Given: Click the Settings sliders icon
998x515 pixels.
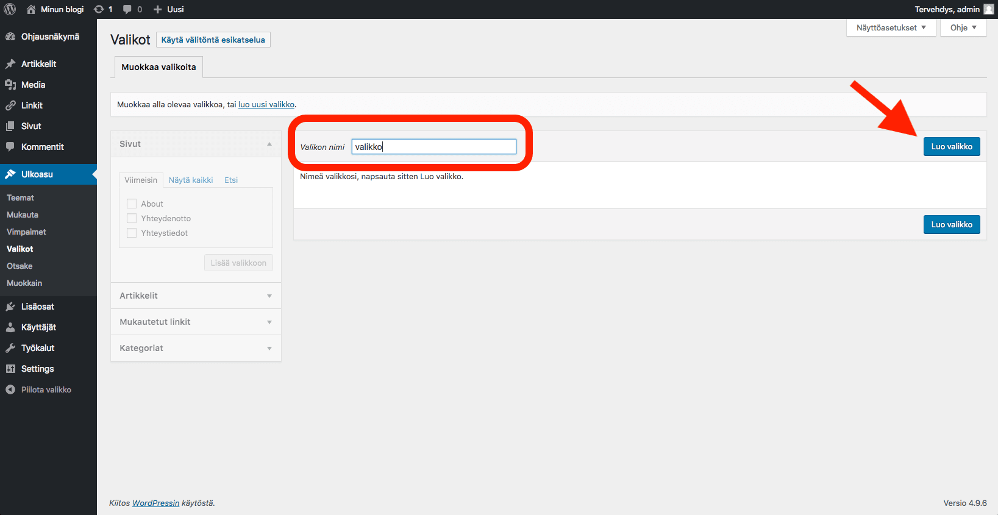Looking at the screenshot, I should click(x=10, y=369).
